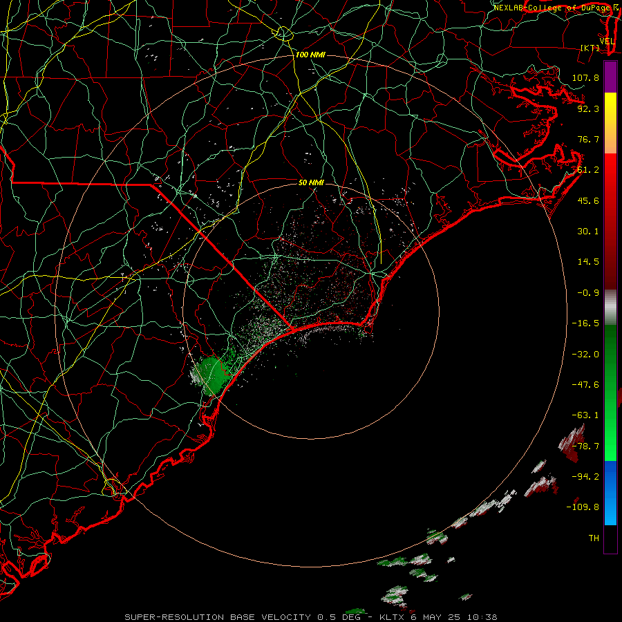Click the VEL label above the color scale
Image resolution: width=622 pixels, height=622 pixels.
(607, 41)
